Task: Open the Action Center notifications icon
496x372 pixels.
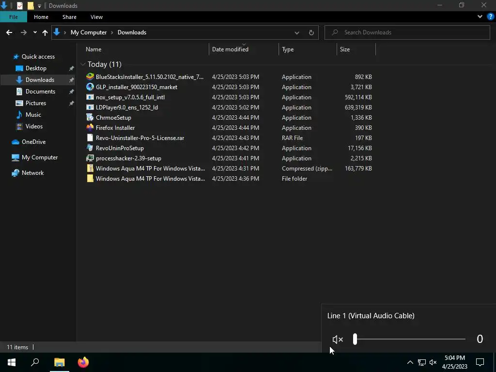Action: click(x=480, y=362)
